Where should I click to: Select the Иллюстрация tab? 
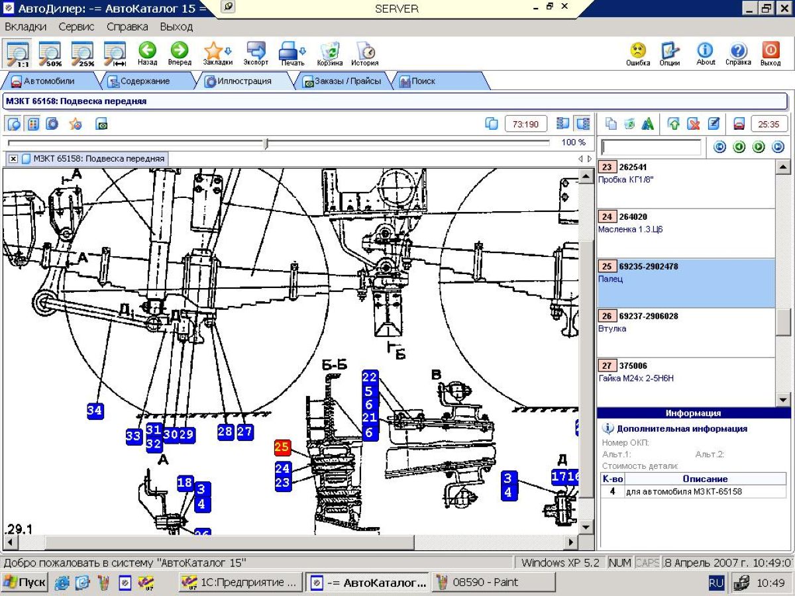[x=244, y=81]
